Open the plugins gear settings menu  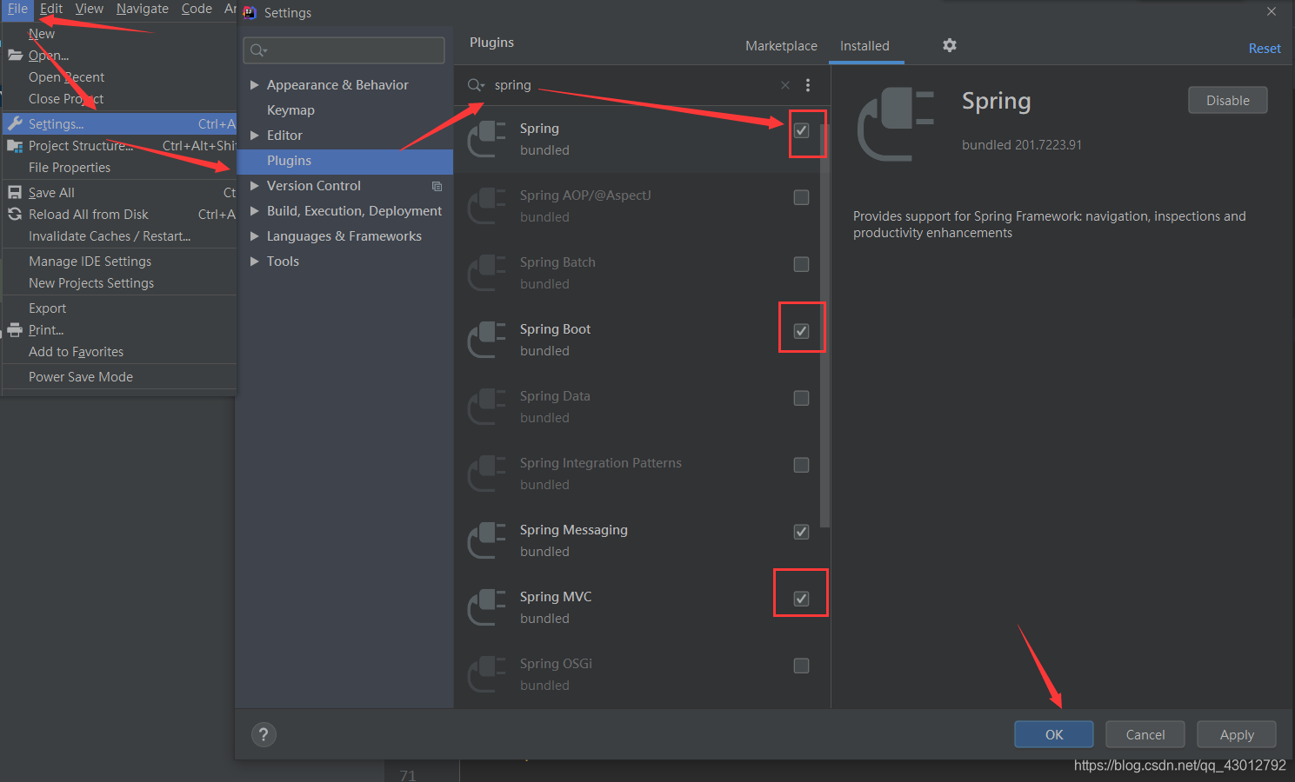tap(950, 45)
